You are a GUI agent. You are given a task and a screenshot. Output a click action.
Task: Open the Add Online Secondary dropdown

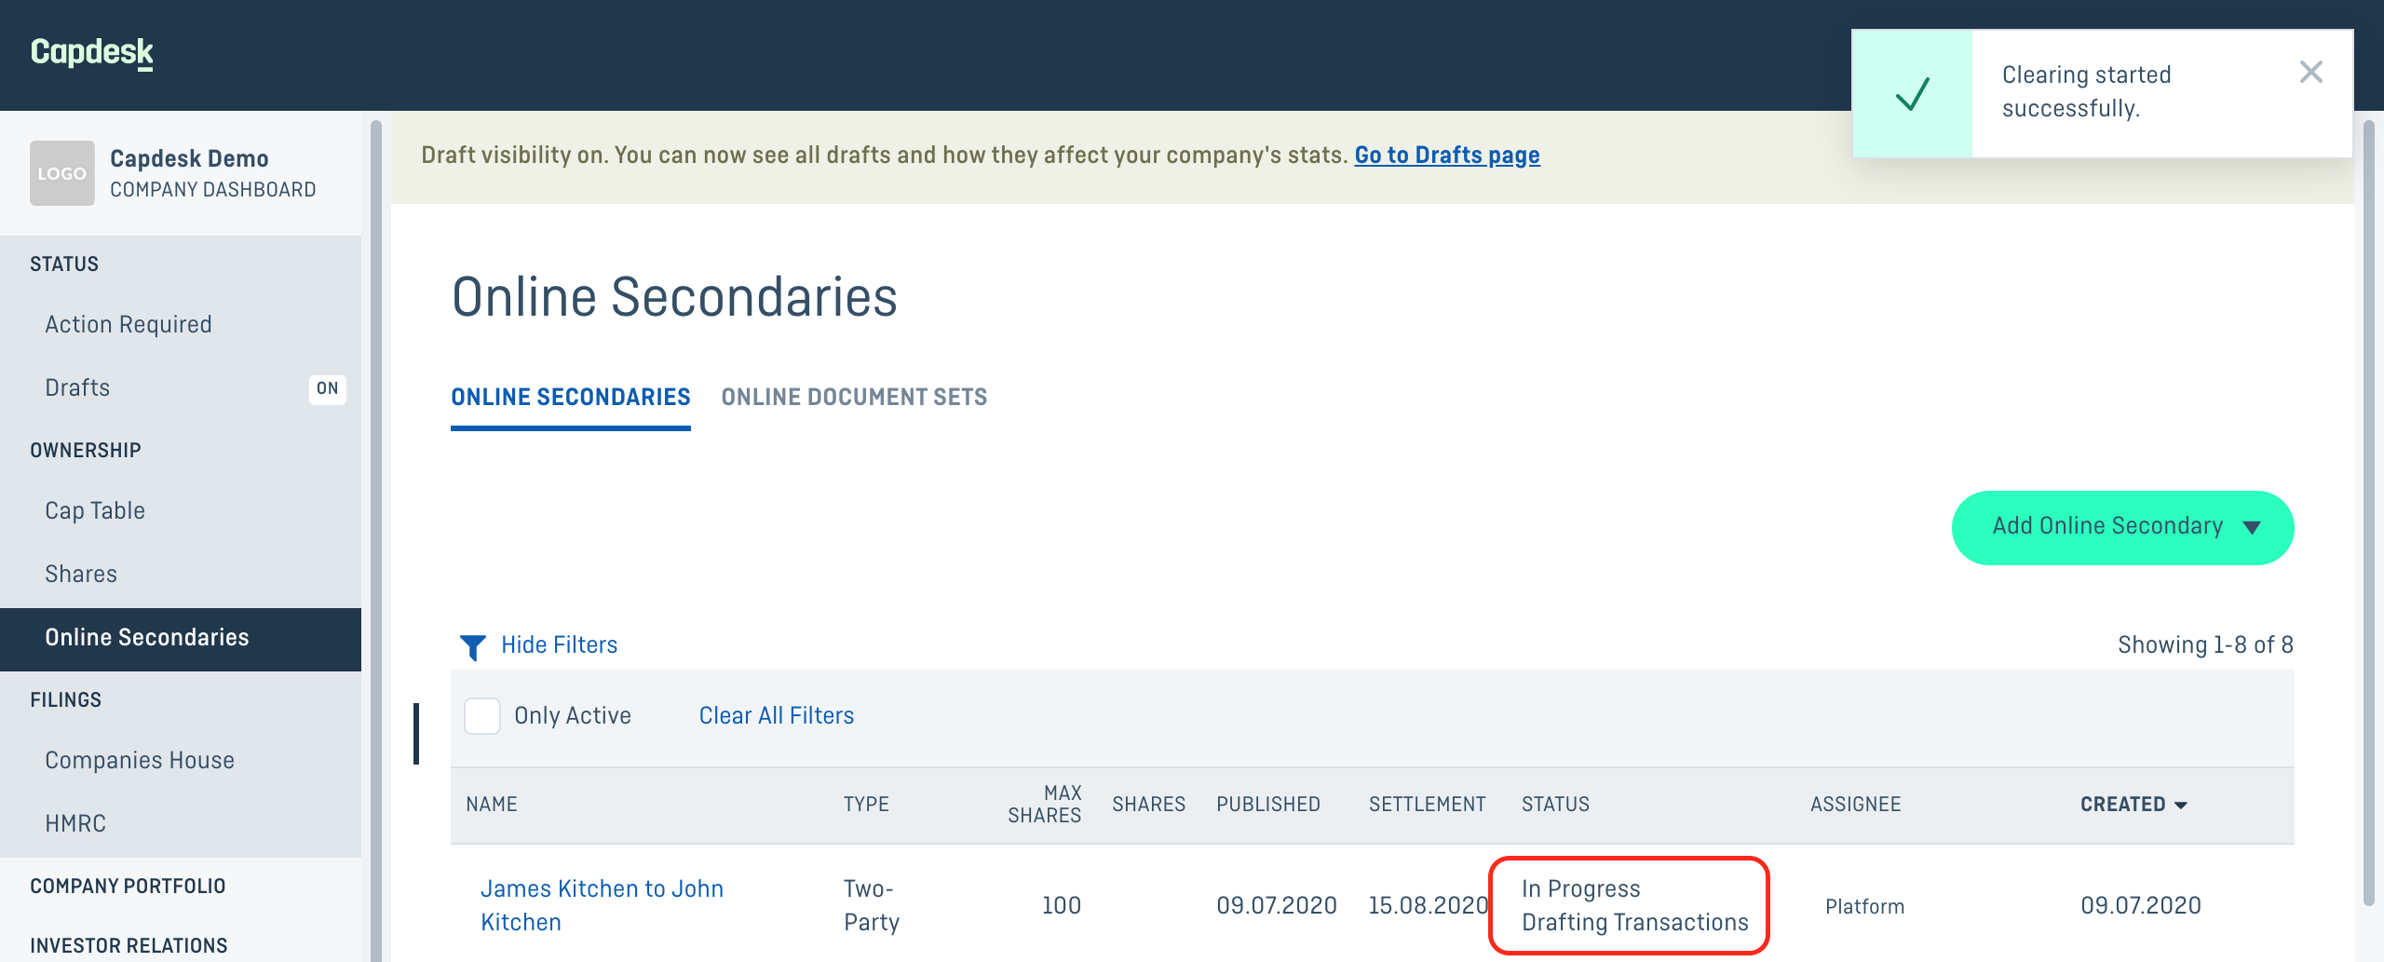pos(2122,527)
